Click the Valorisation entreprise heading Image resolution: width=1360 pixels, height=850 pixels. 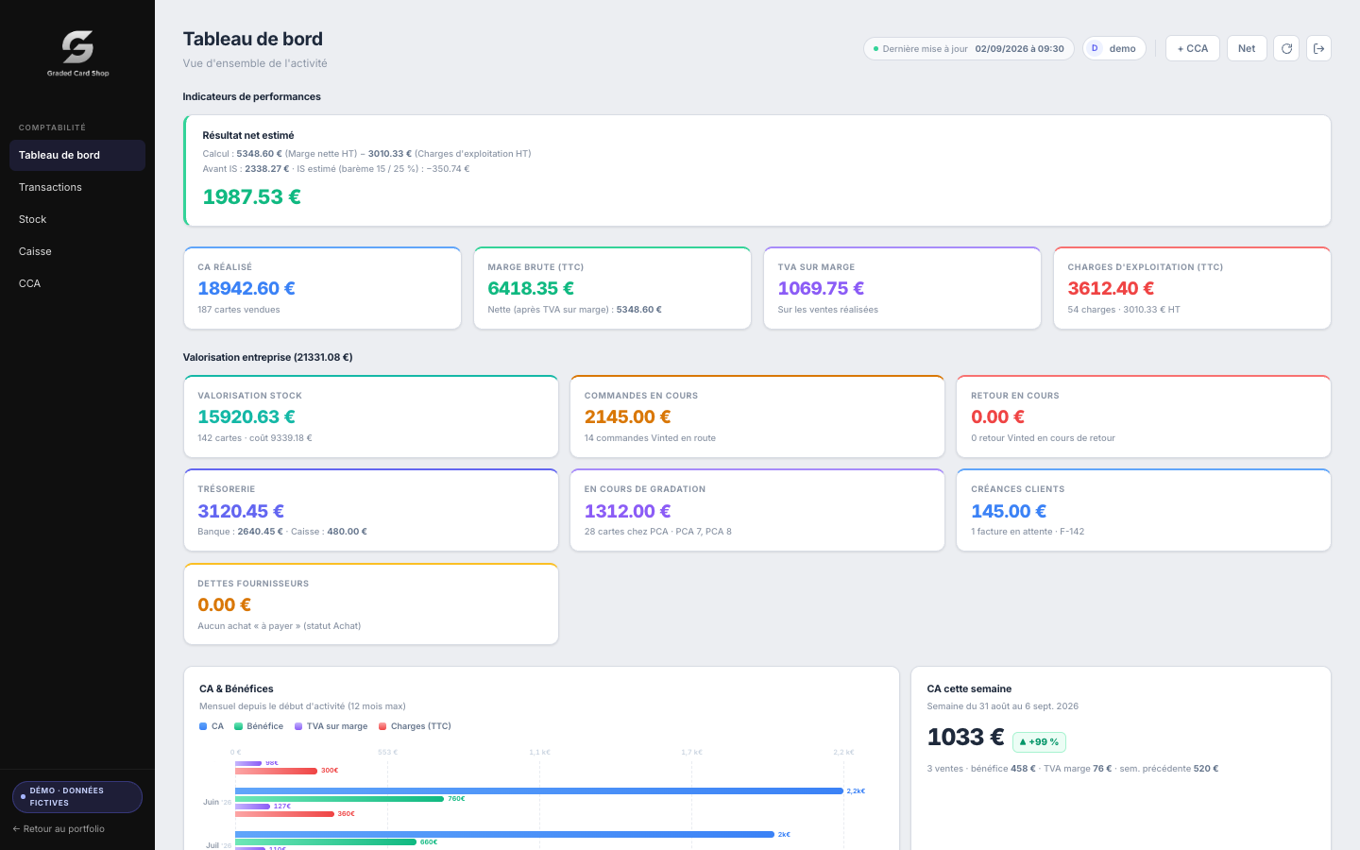pos(267,357)
